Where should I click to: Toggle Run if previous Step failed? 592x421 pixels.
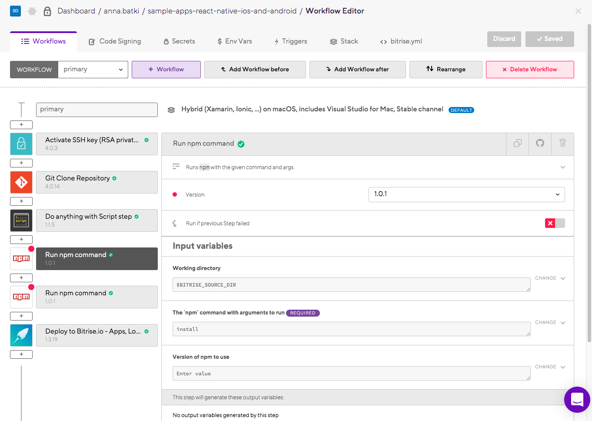point(555,223)
